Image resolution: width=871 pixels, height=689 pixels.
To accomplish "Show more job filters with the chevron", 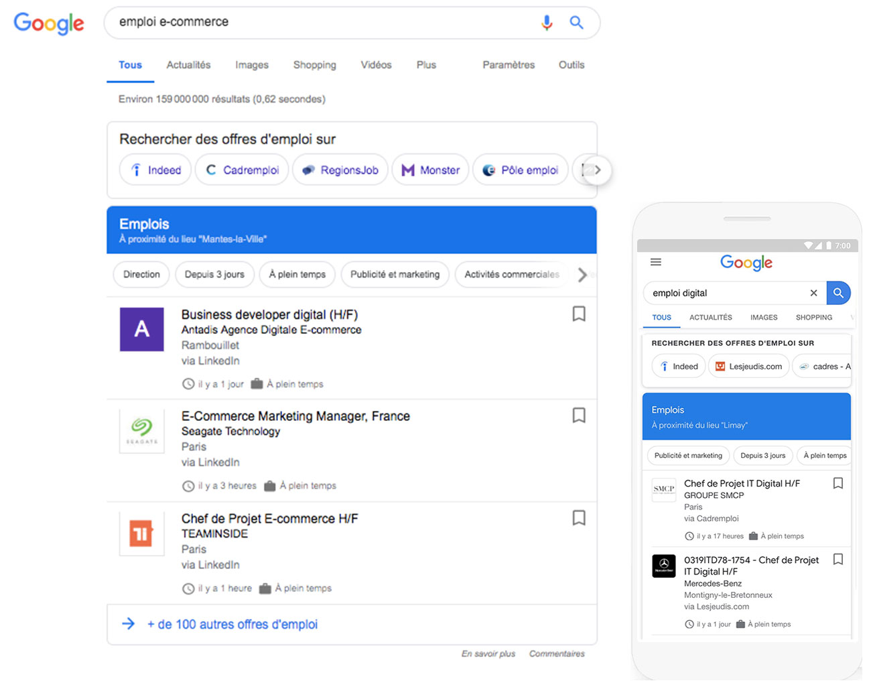I will pos(582,274).
